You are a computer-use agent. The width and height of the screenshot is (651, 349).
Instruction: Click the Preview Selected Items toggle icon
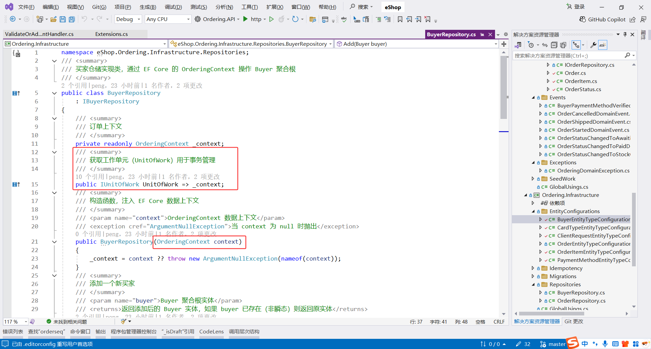[603, 45]
